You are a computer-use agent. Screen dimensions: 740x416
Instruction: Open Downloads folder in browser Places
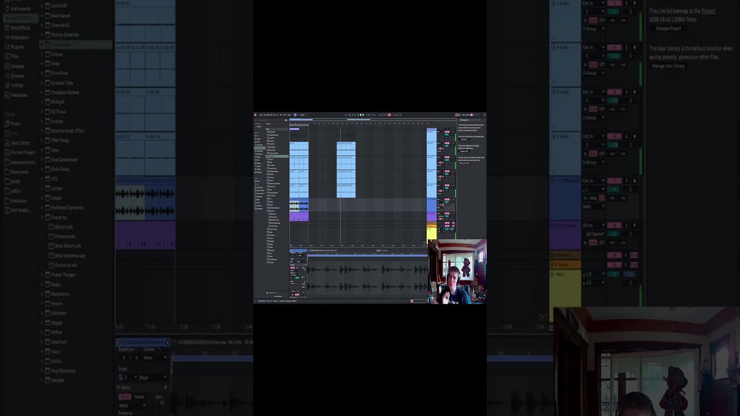(259, 196)
